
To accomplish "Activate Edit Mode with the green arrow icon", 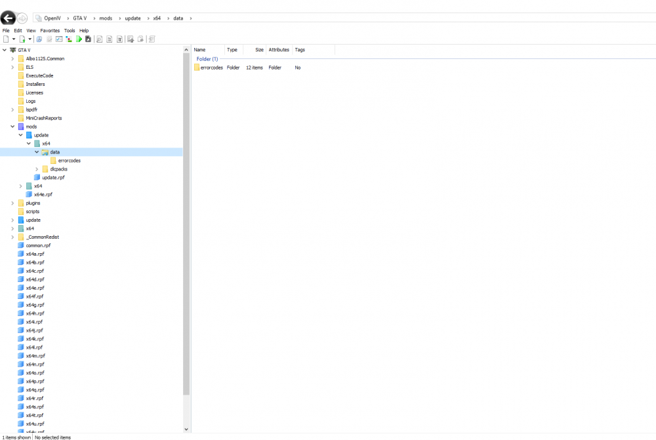I will [79, 39].
